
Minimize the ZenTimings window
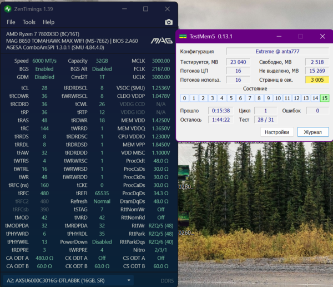[124, 9]
